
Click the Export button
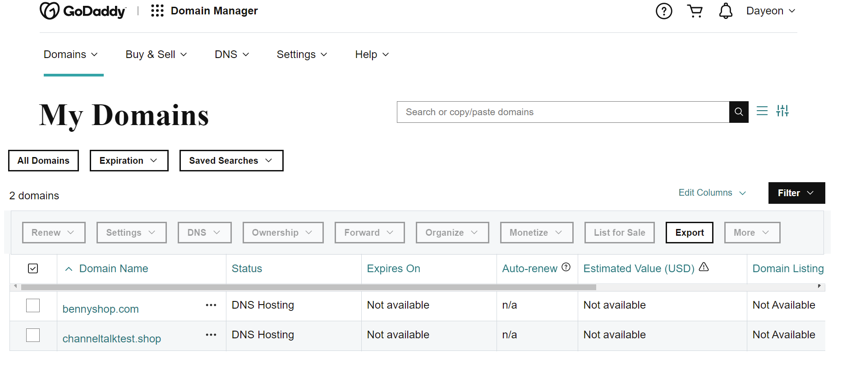689,233
